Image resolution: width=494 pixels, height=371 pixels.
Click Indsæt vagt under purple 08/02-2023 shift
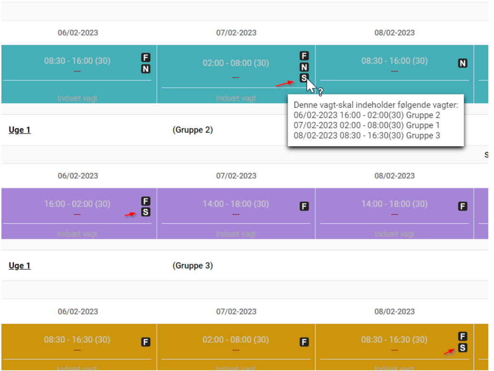coord(394,234)
